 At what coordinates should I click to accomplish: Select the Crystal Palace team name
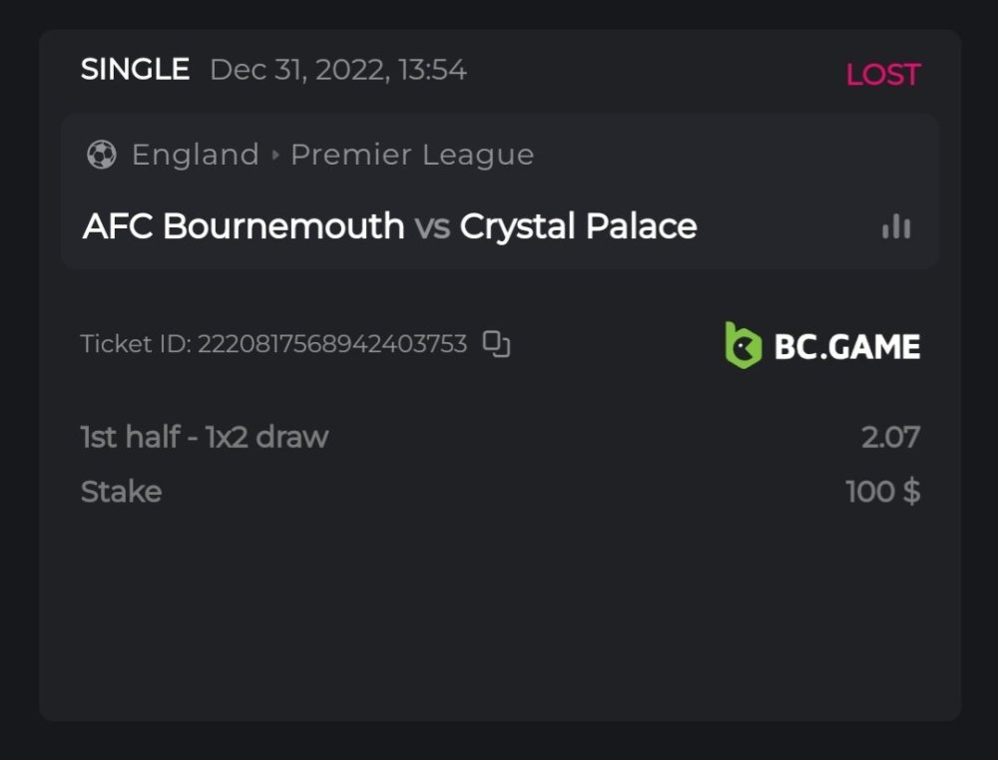[x=578, y=226]
